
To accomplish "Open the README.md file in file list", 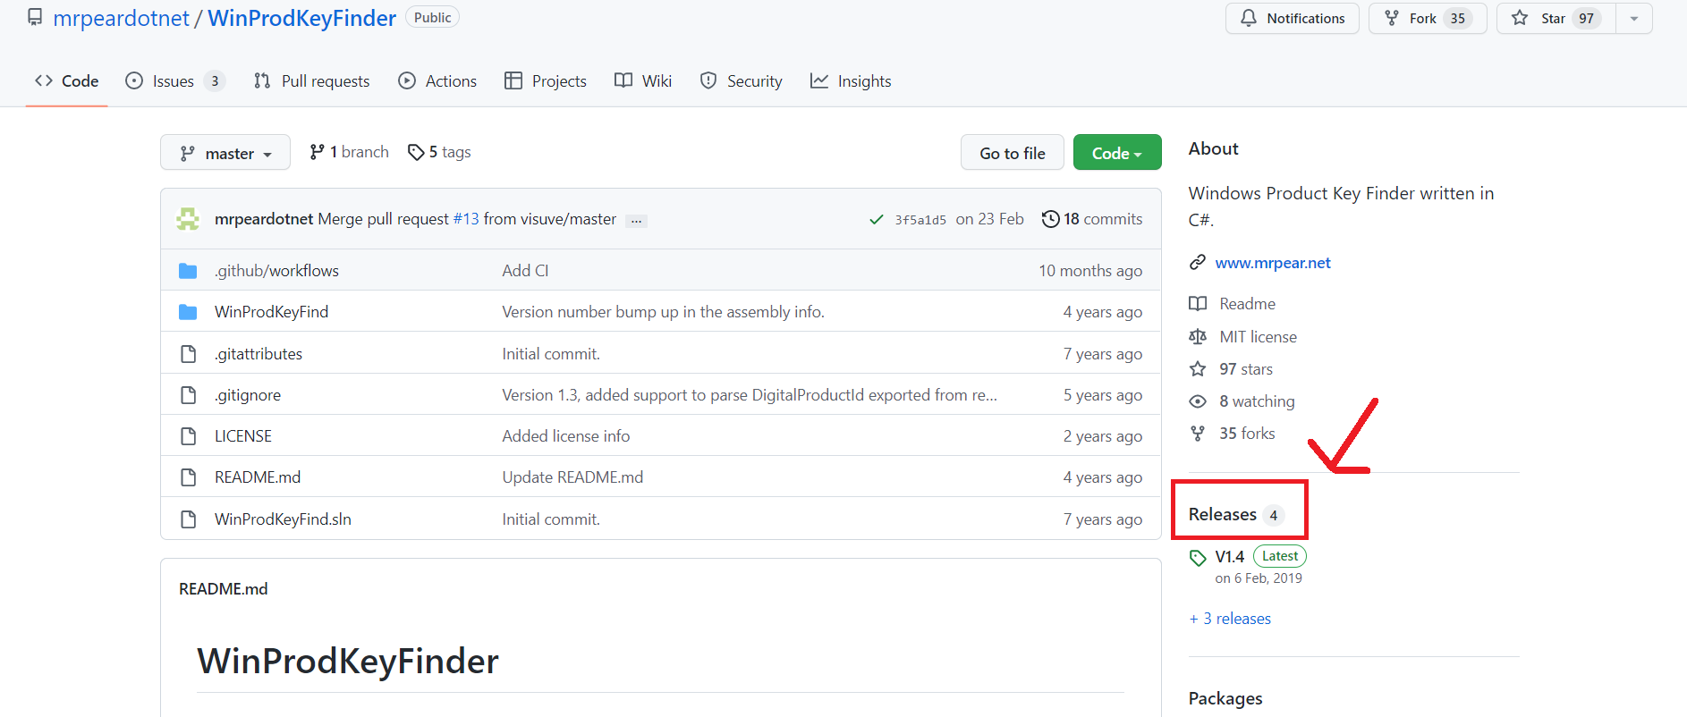I will [258, 477].
